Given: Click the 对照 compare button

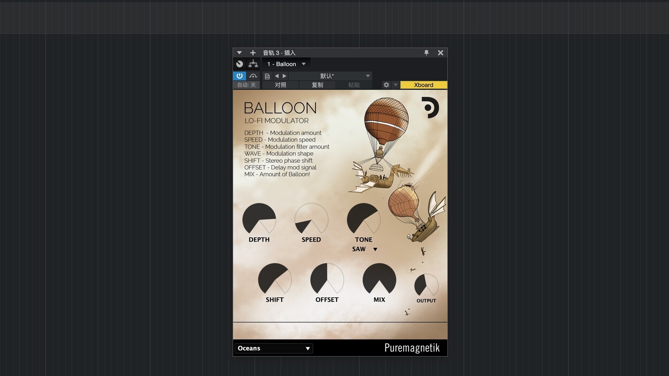Looking at the screenshot, I should (280, 85).
